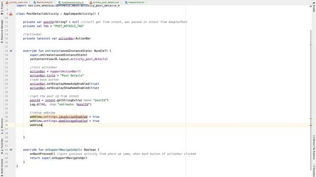The image size is (316, 177).
Task: Click setDisplayHomeAsUpEnabled on line 26
Action: 68,84
